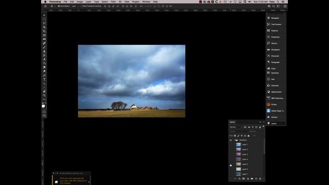Image resolution: width=329 pixels, height=185 pixels.
Task: Open the Character panel entry
Action: pos(276,56)
